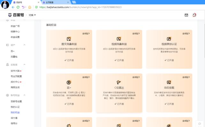
Task: Click the green security shield in address bar
Action: pos(36,7)
